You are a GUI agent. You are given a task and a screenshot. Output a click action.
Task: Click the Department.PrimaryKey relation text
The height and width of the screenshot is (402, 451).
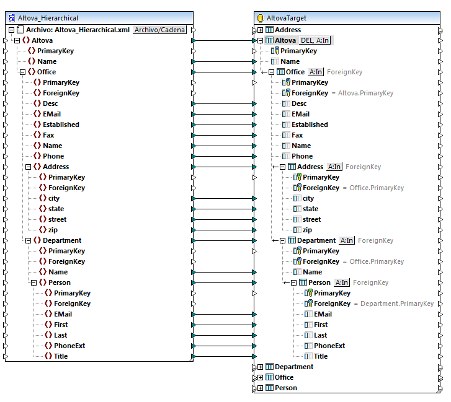[397, 304]
